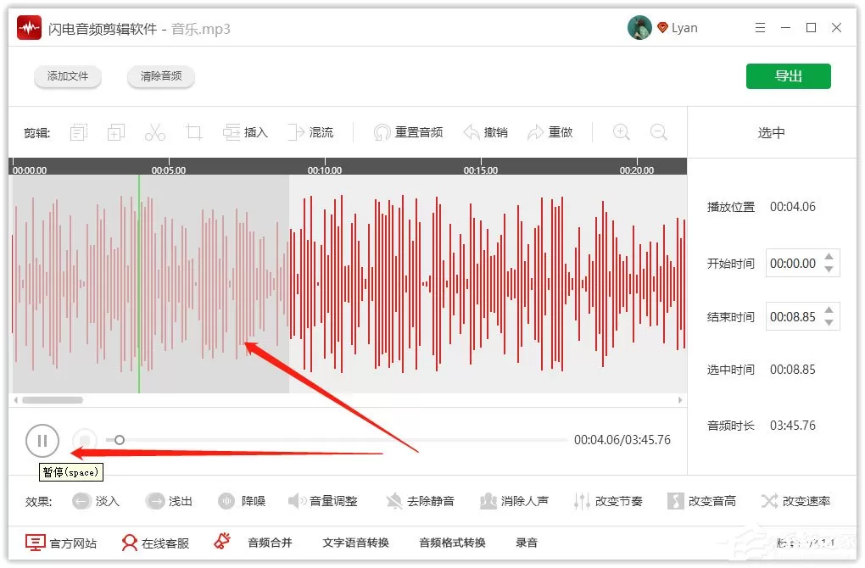Click the zoom in magnifier icon

[621, 132]
